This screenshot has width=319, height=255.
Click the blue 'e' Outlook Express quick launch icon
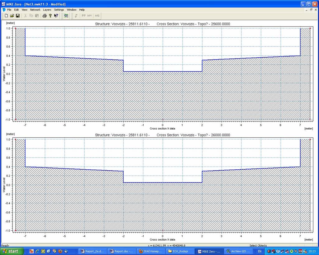49,251
